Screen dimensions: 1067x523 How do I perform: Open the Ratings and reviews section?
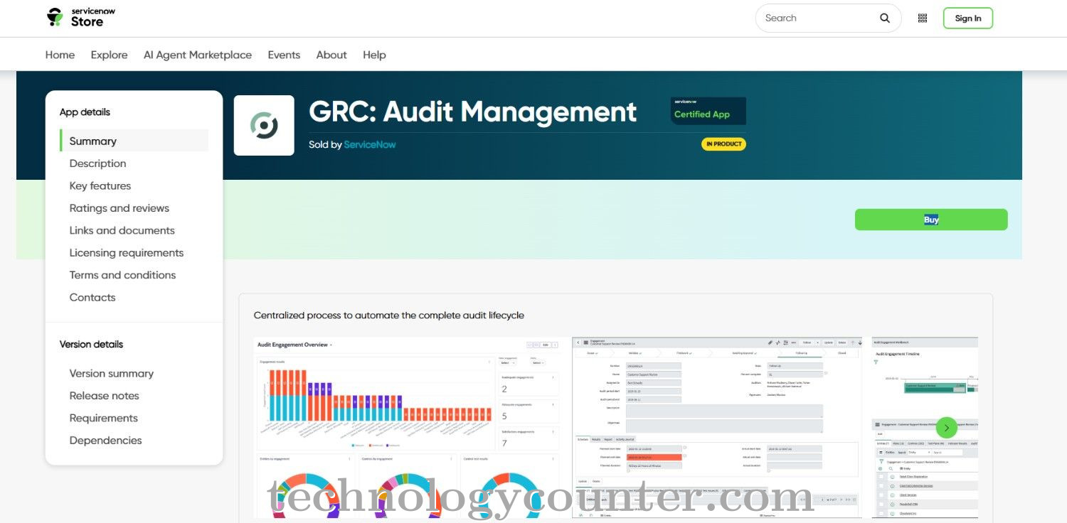pyautogui.click(x=119, y=207)
